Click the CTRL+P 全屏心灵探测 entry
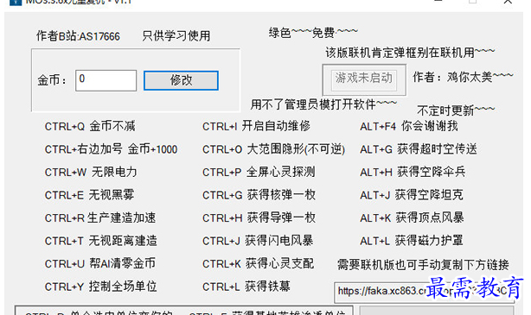 (x=259, y=172)
